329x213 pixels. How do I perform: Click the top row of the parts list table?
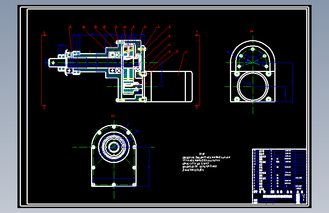coord(280,150)
